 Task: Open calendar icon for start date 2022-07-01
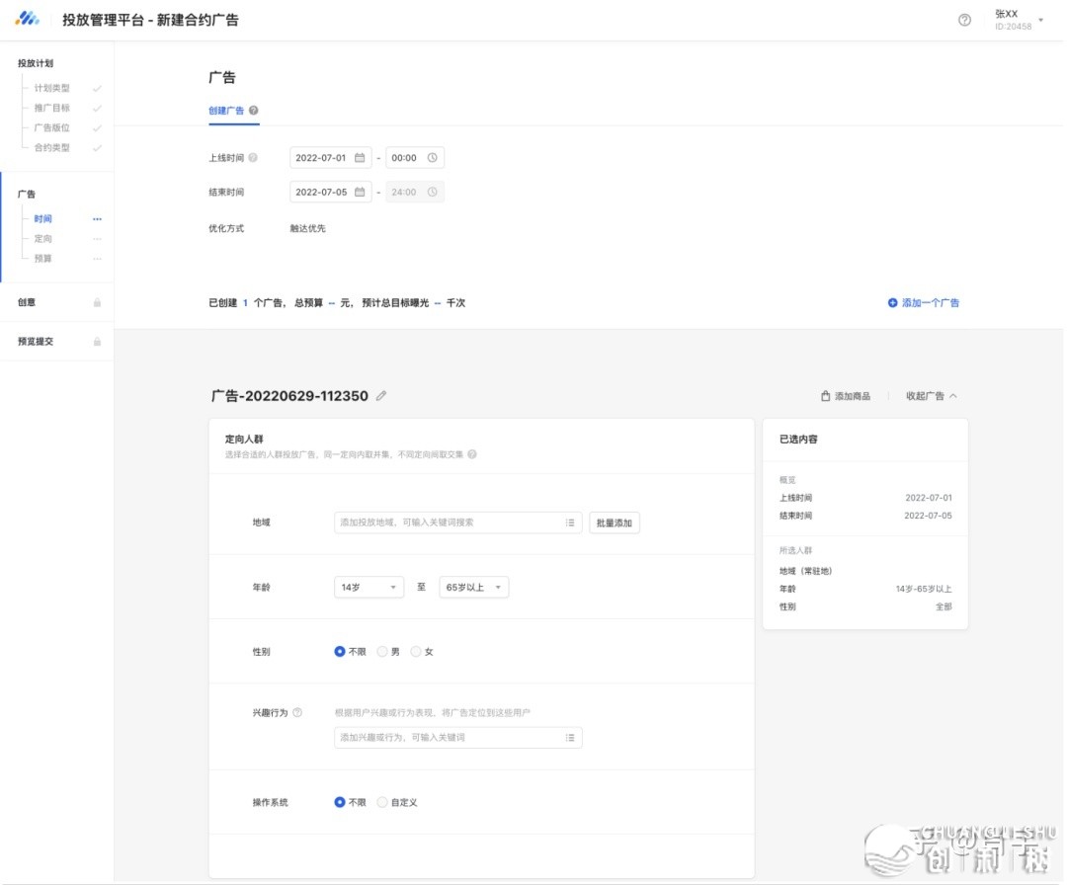(360, 158)
